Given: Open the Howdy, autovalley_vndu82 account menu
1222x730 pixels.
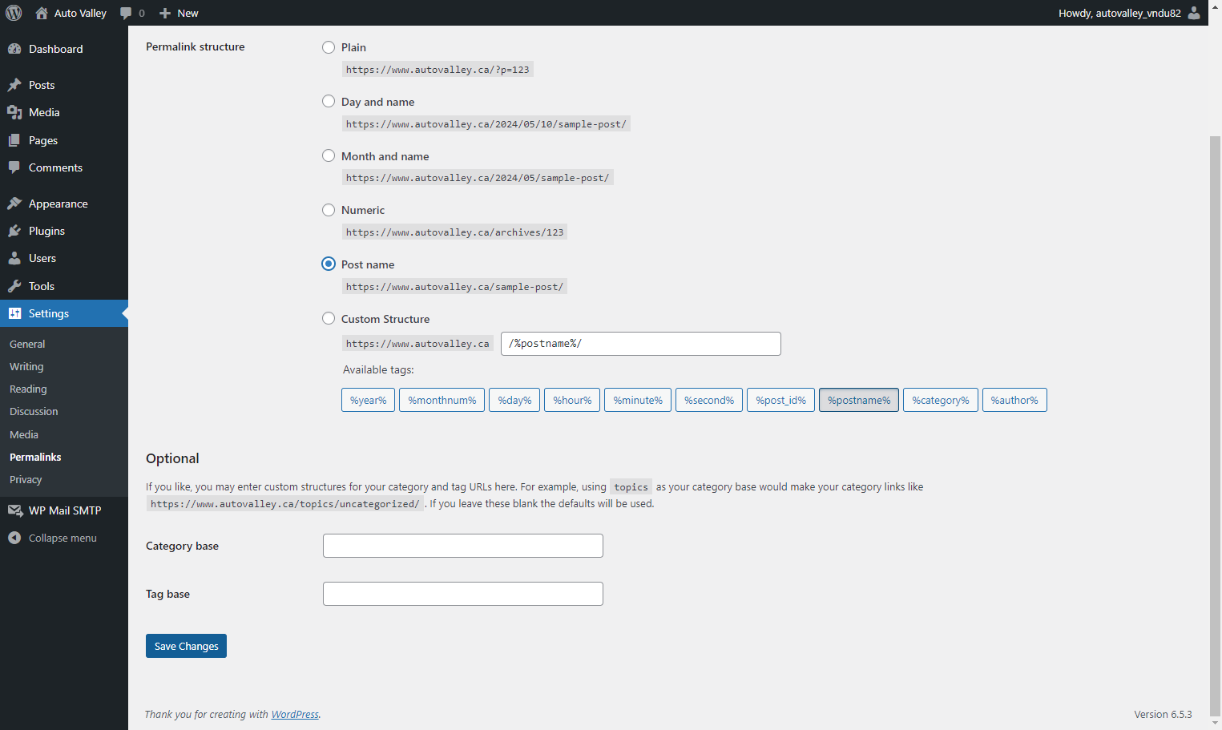Looking at the screenshot, I should pos(1129,13).
